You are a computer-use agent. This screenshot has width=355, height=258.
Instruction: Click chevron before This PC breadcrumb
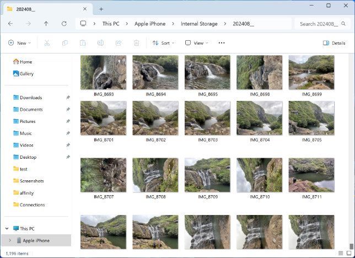[x=94, y=24]
